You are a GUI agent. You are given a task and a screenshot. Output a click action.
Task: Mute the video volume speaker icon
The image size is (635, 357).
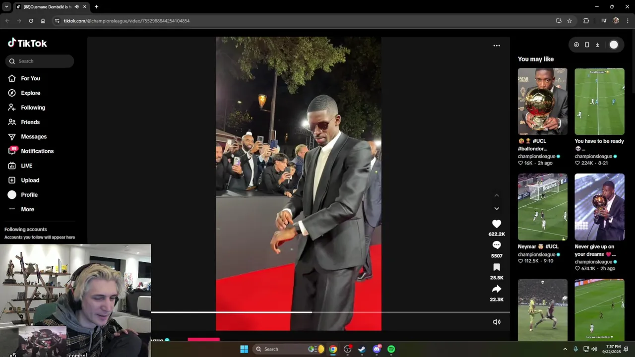(497, 322)
